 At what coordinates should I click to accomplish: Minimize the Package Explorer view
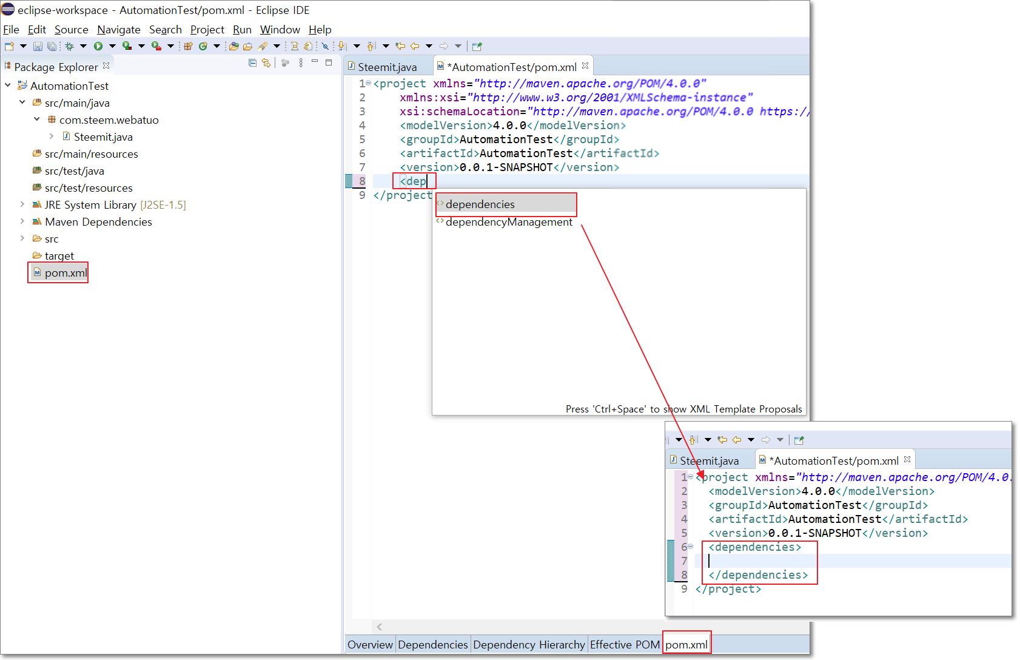(315, 62)
